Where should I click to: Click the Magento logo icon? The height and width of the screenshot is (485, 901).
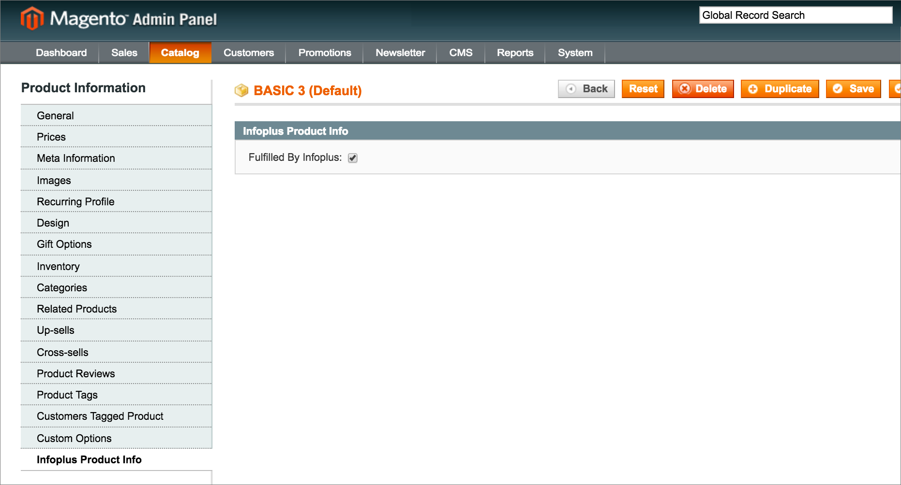pos(32,18)
